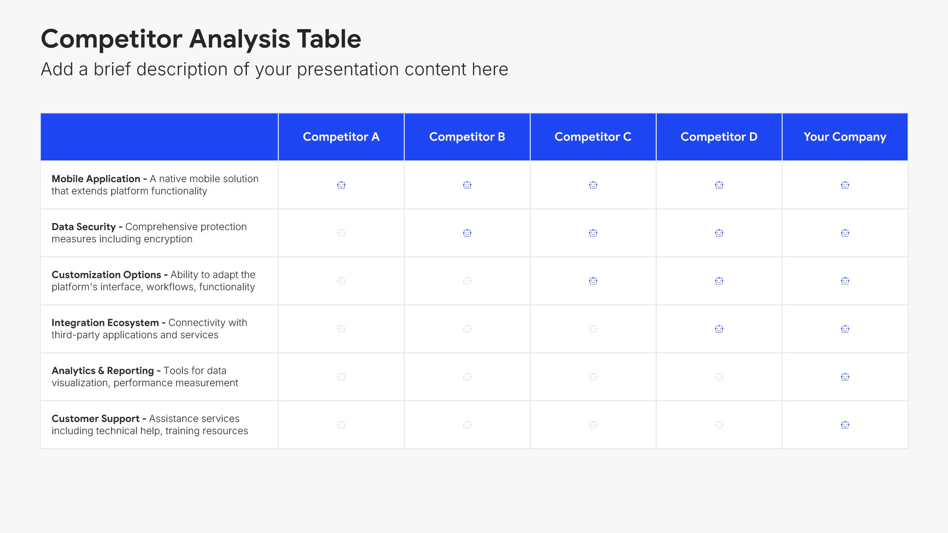948x533 pixels.
Task: Select Integration Ecosystem icon for Competitor D
Action: click(x=719, y=329)
